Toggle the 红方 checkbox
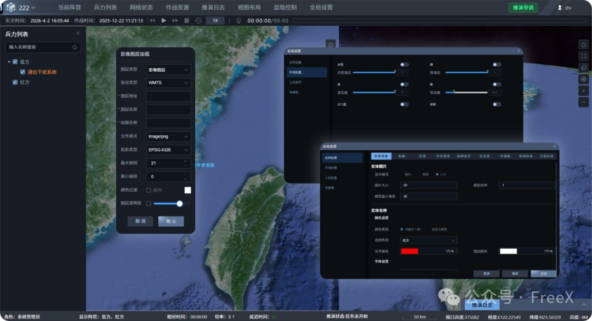The height and width of the screenshot is (321, 592). pyautogui.click(x=15, y=82)
